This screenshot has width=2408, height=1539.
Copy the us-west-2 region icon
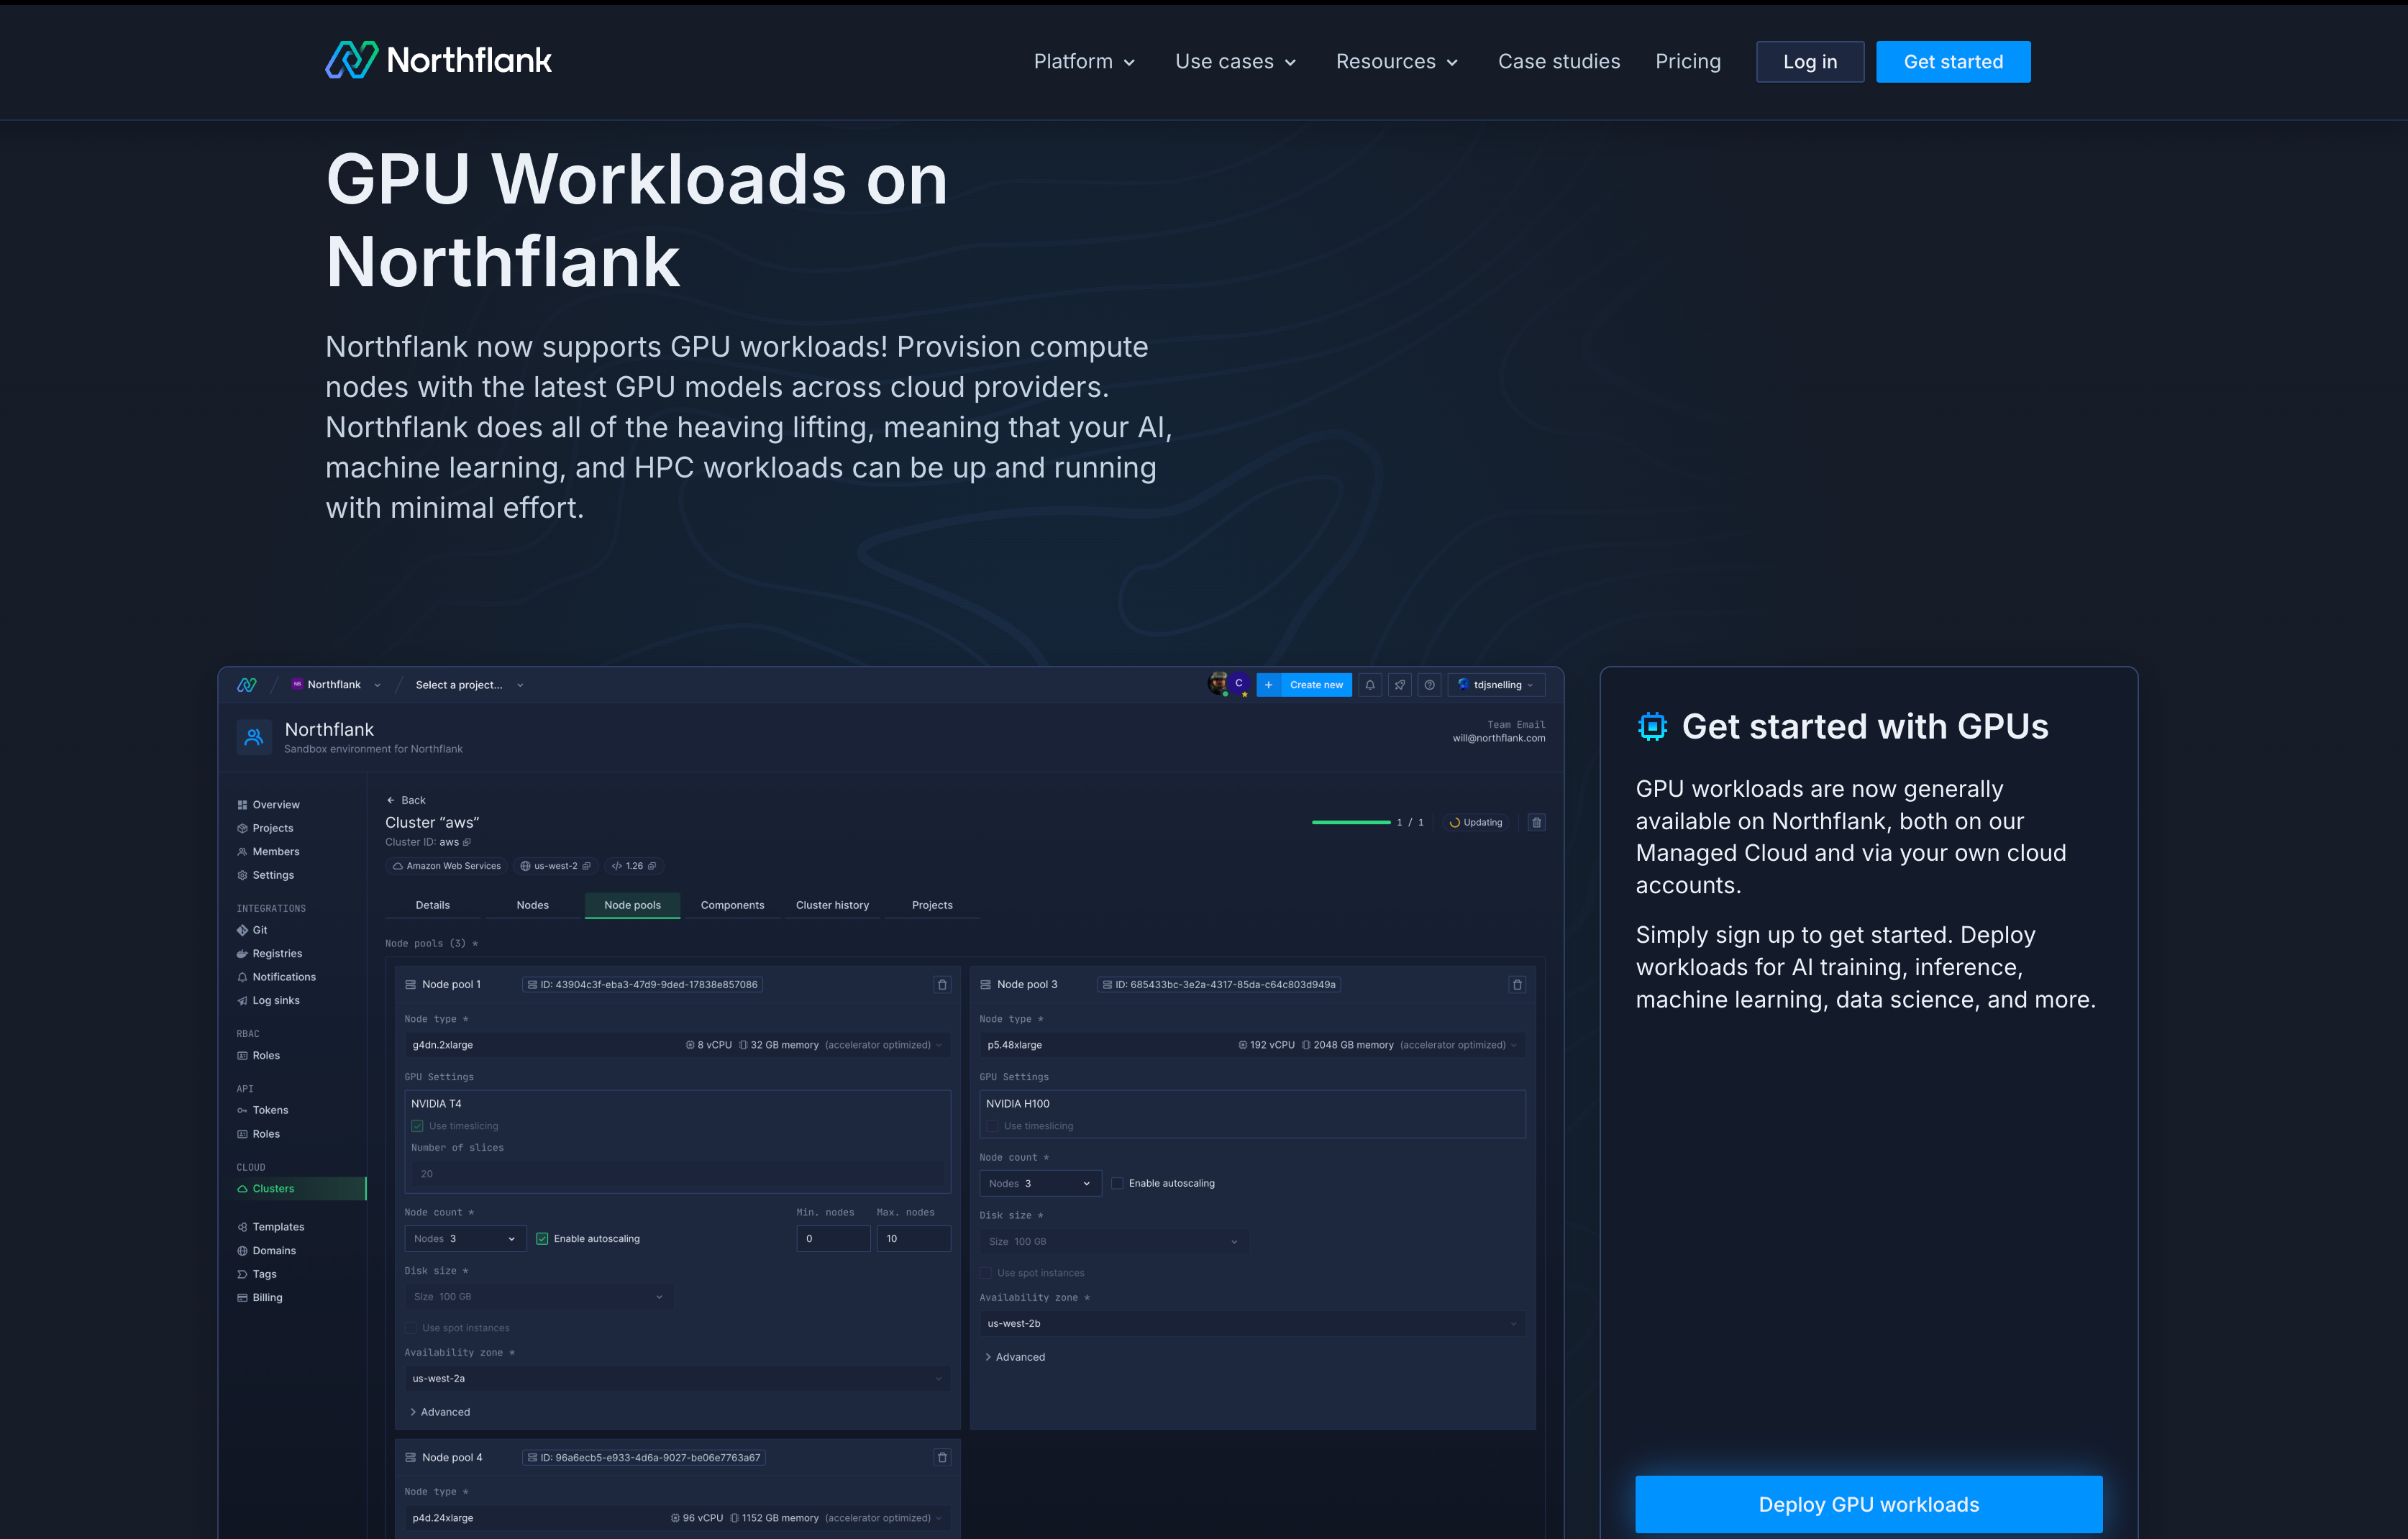587,866
